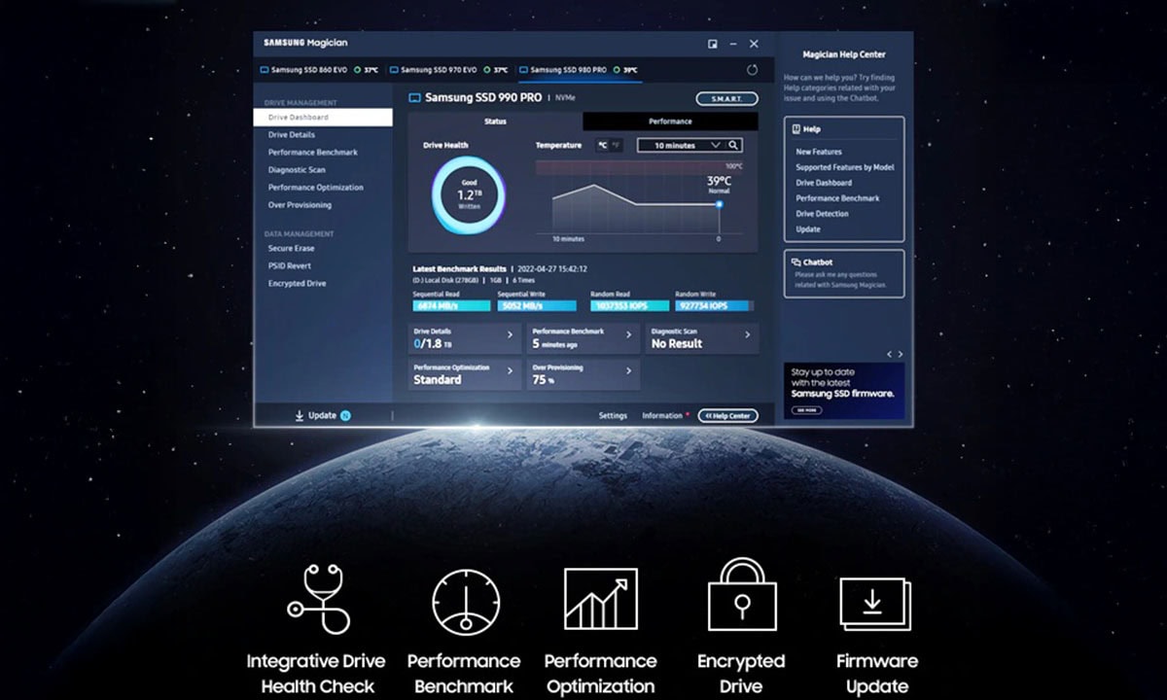The height and width of the screenshot is (700, 1167).
Task: Switch to the Performance tab
Action: click(670, 122)
